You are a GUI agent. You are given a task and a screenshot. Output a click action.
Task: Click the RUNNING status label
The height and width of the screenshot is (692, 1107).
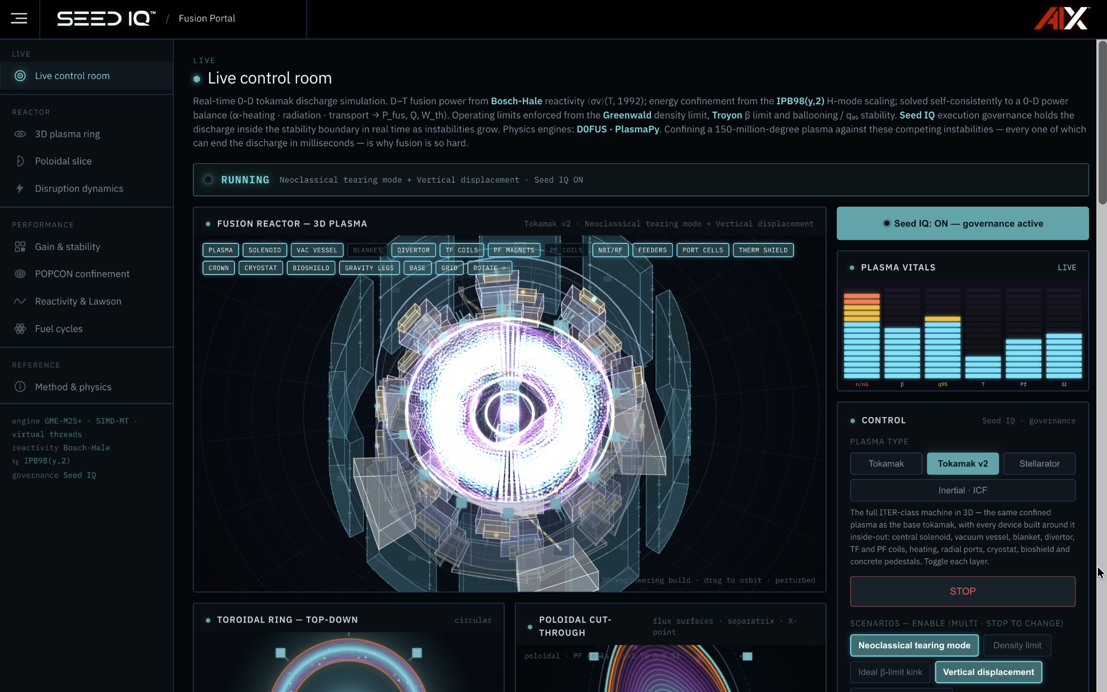click(x=245, y=180)
